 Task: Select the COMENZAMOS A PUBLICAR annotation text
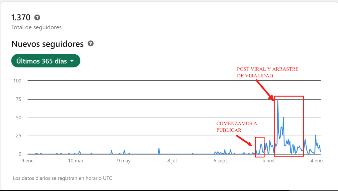click(x=236, y=127)
